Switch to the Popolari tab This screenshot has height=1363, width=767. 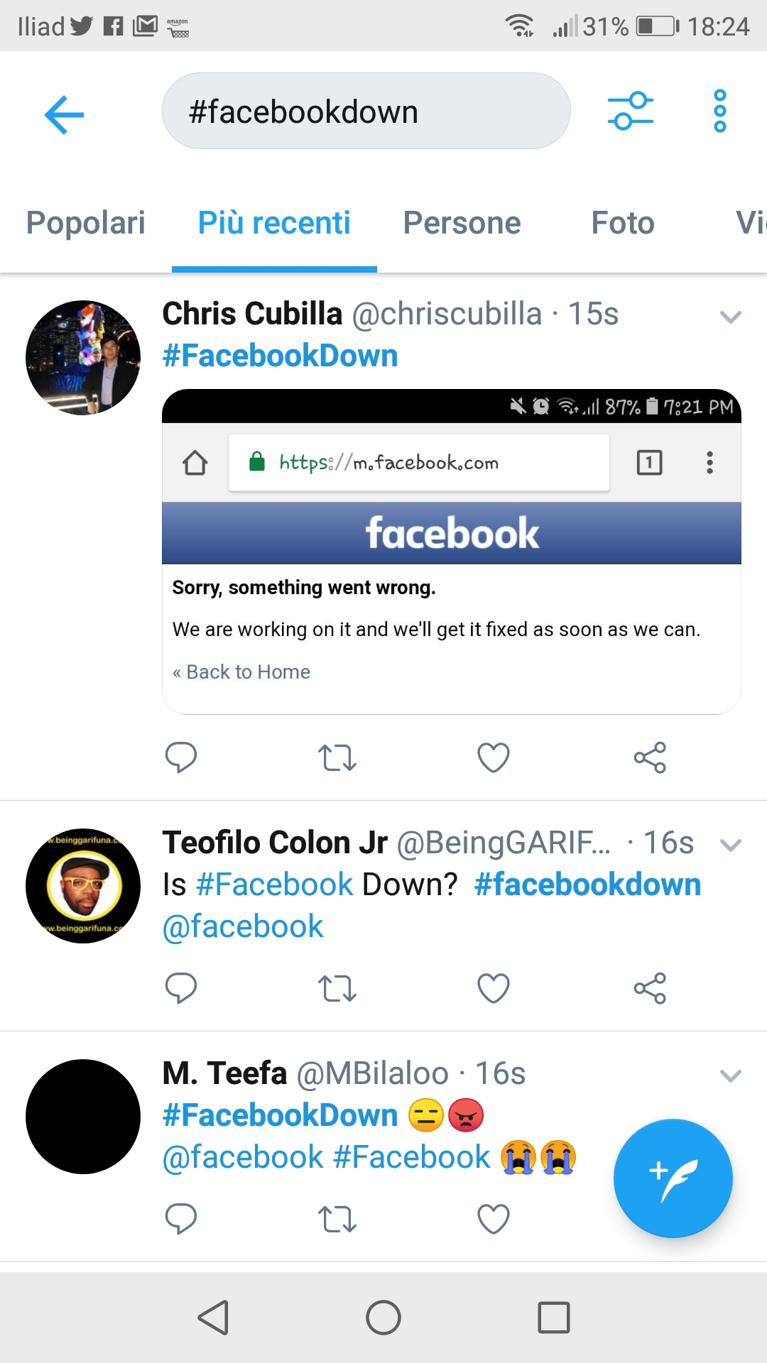click(86, 223)
